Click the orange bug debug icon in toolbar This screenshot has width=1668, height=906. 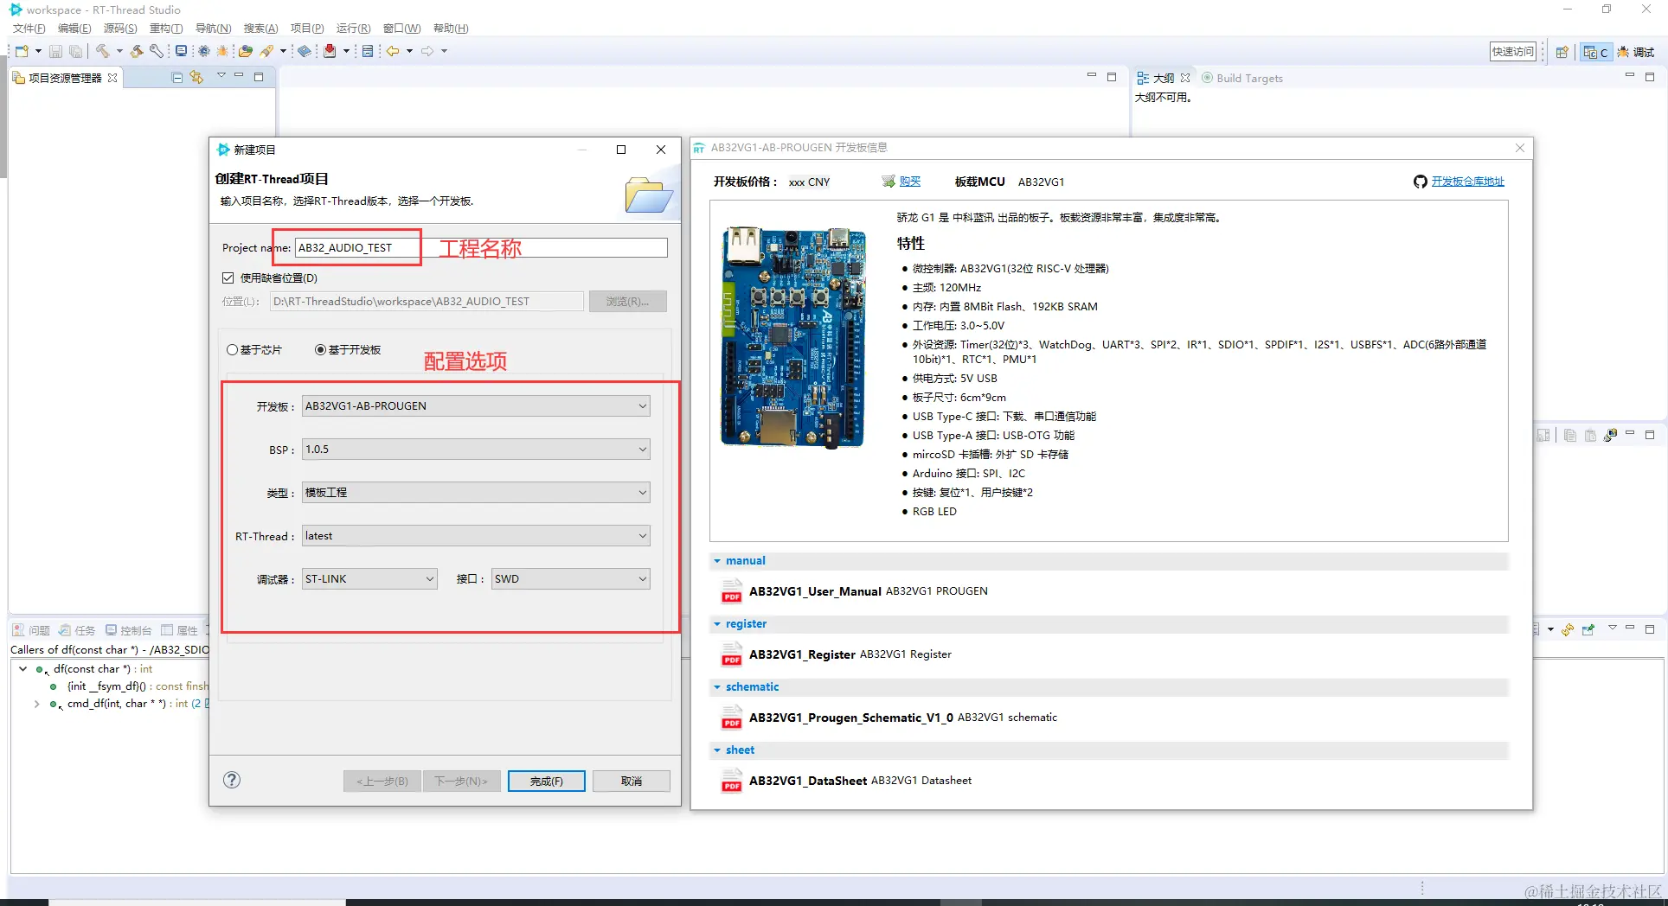tap(222, 51)
